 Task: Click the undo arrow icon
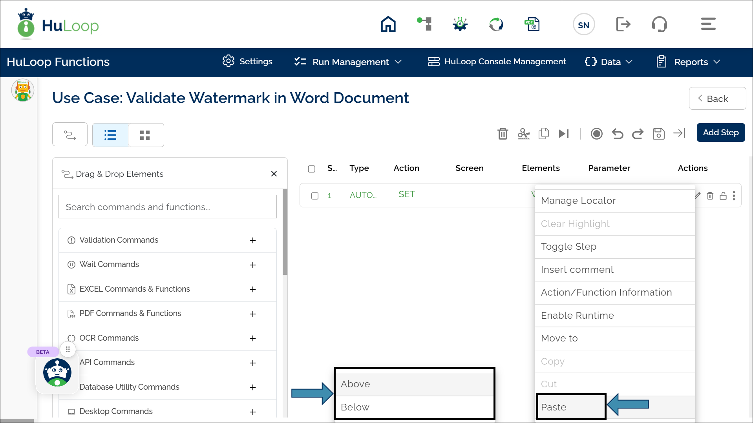click(617, 134)
